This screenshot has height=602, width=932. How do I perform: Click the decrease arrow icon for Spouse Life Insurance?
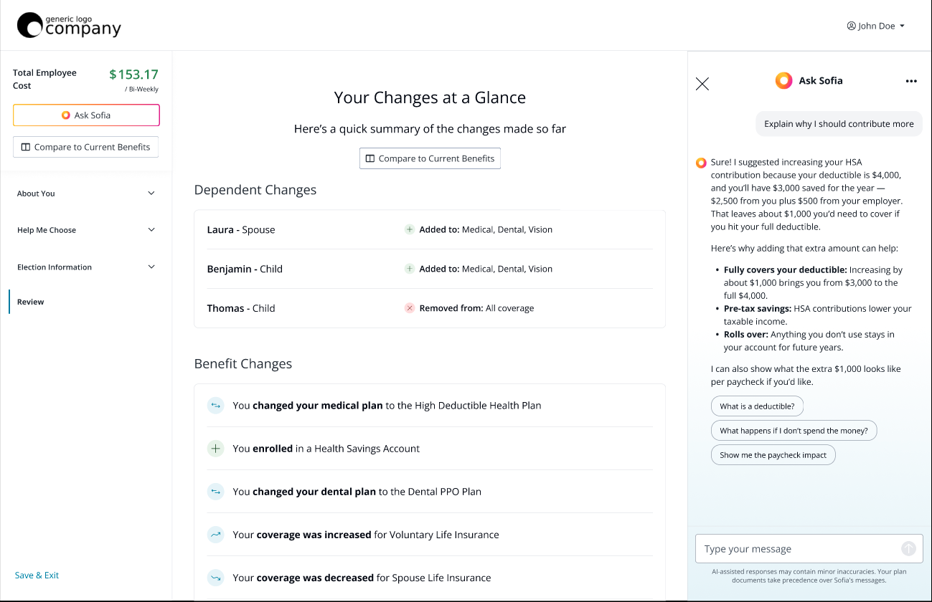pos(215,577)
